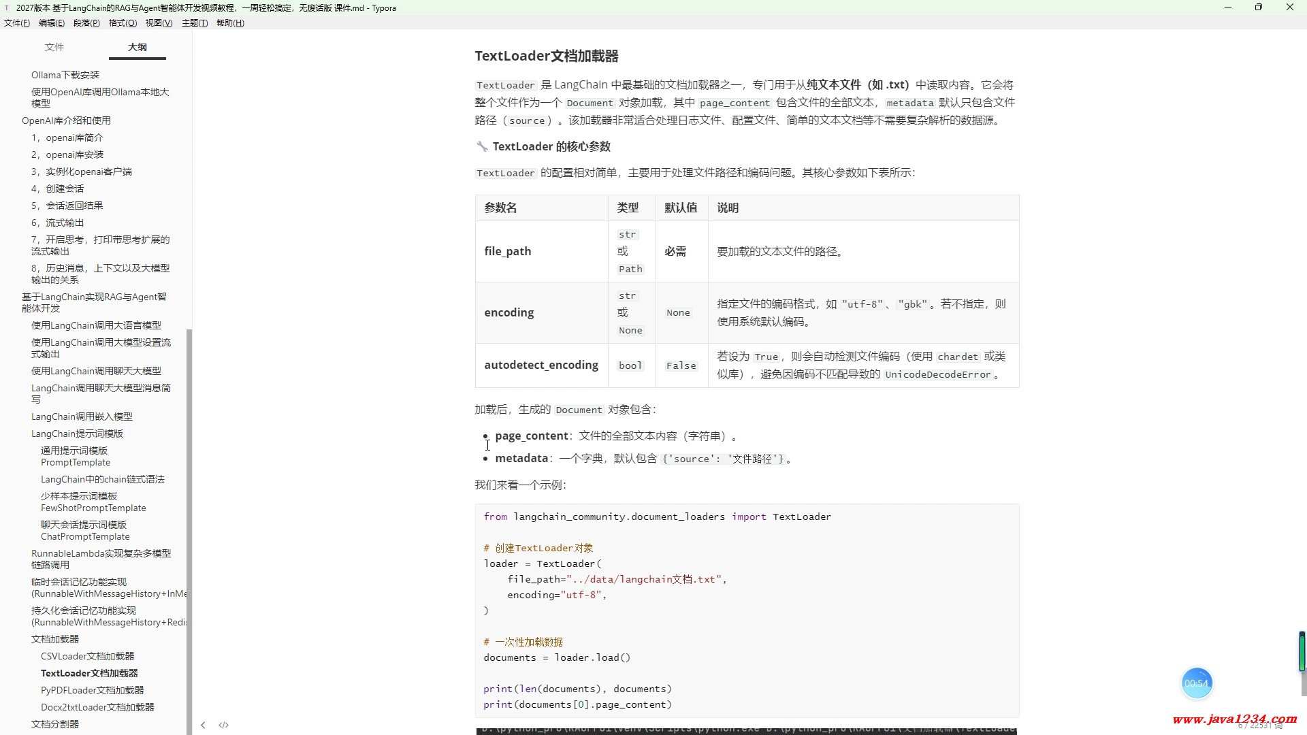This screenshot has height=735, width=1307.
Task: Toggle source code mode icon
Action: [x=223, y=725]
